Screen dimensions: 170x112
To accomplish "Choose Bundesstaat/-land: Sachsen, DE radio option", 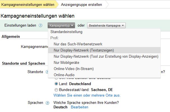I will coord(56,90).
